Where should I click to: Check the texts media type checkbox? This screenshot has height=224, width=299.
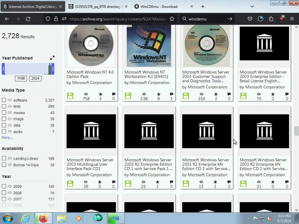click(4, 106)
